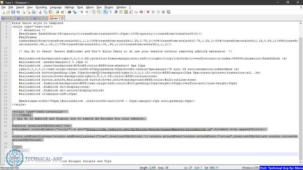Click the Save All toolbar icon

click(18, 12)
